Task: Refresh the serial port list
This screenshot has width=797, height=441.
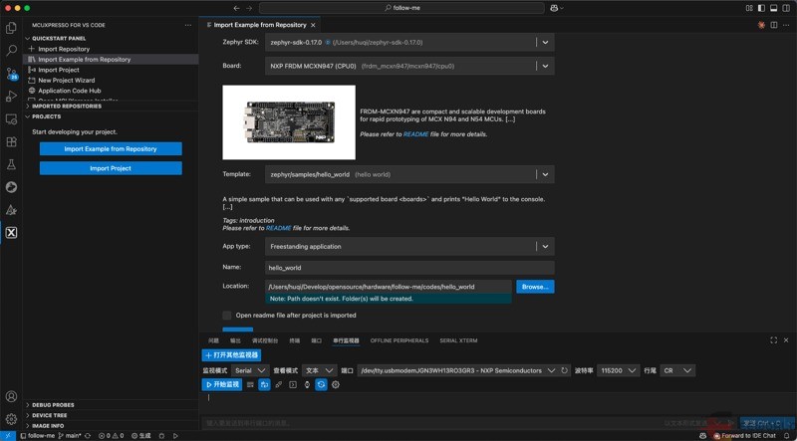Action: click(x=564, y=370)
